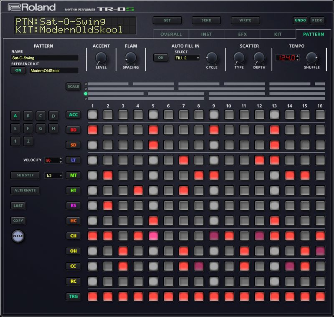Select the TRG track button
The width and height of the screenshot is (334, 317).
[x=73, y=297]
